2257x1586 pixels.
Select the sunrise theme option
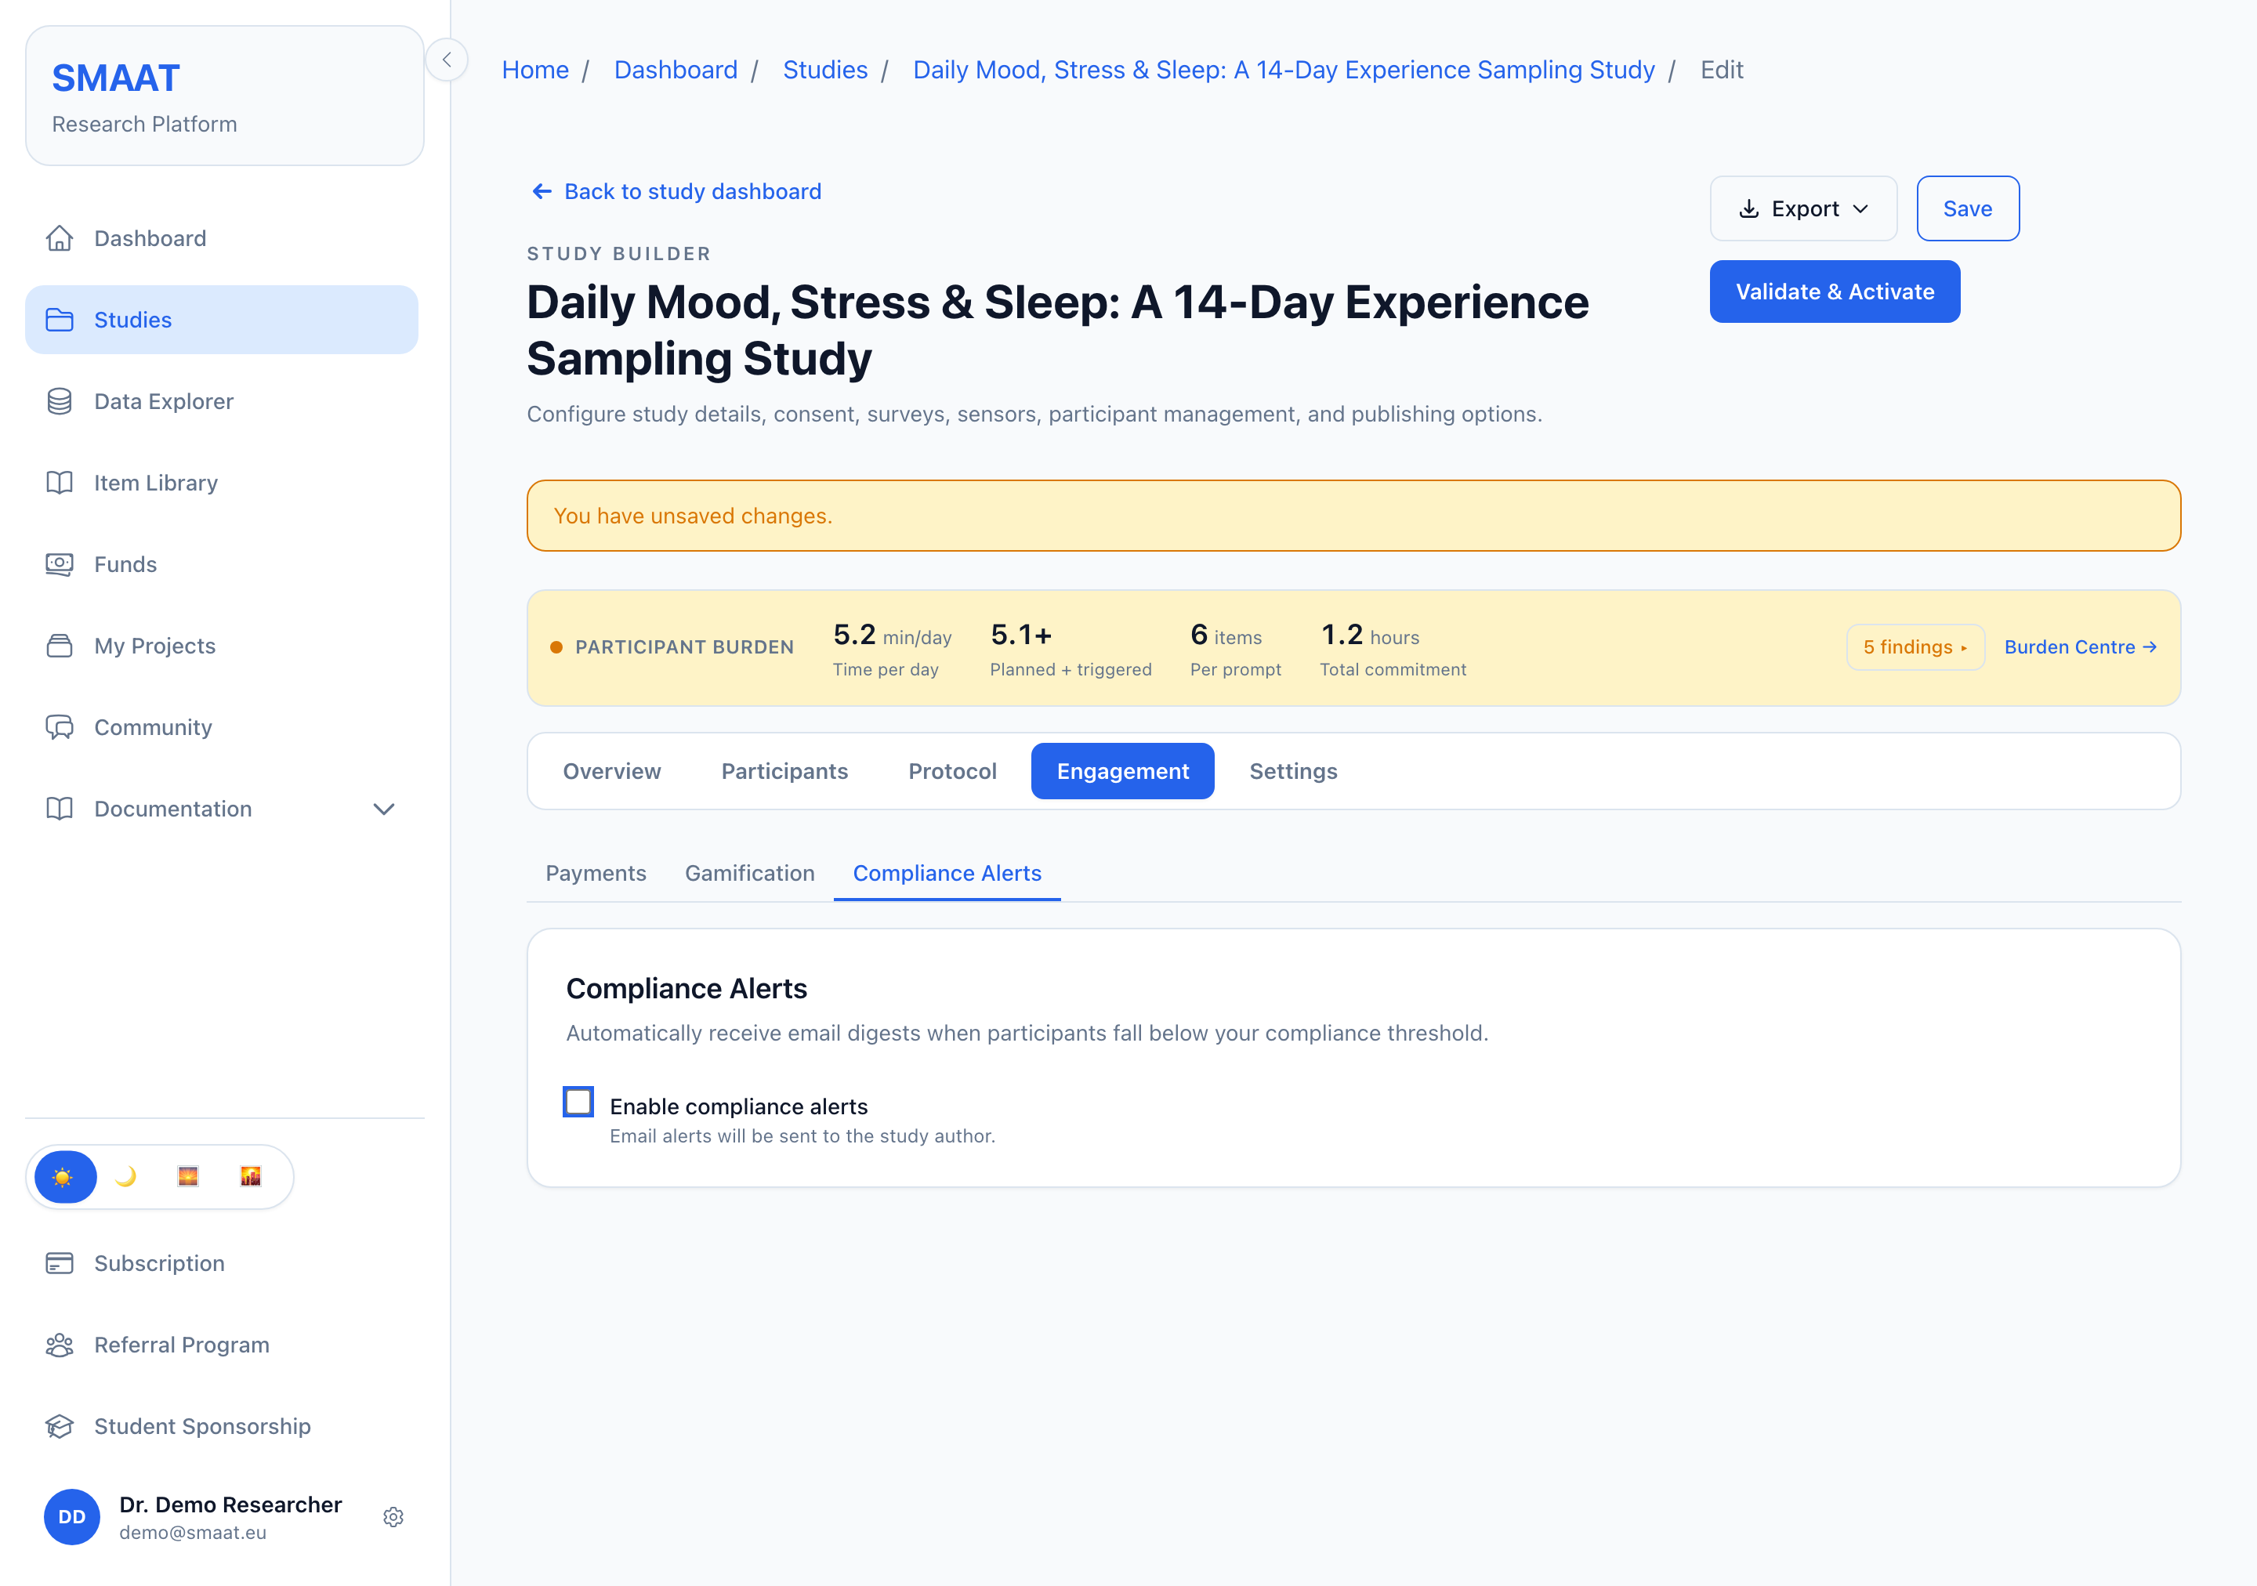[188, 1176]
